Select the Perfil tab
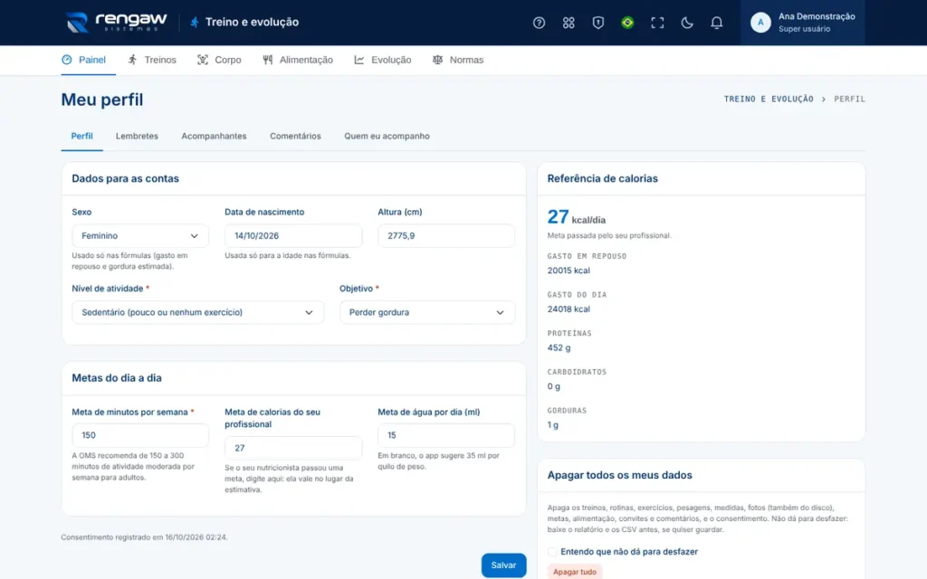927x579 pixels. tap(81, 136)
